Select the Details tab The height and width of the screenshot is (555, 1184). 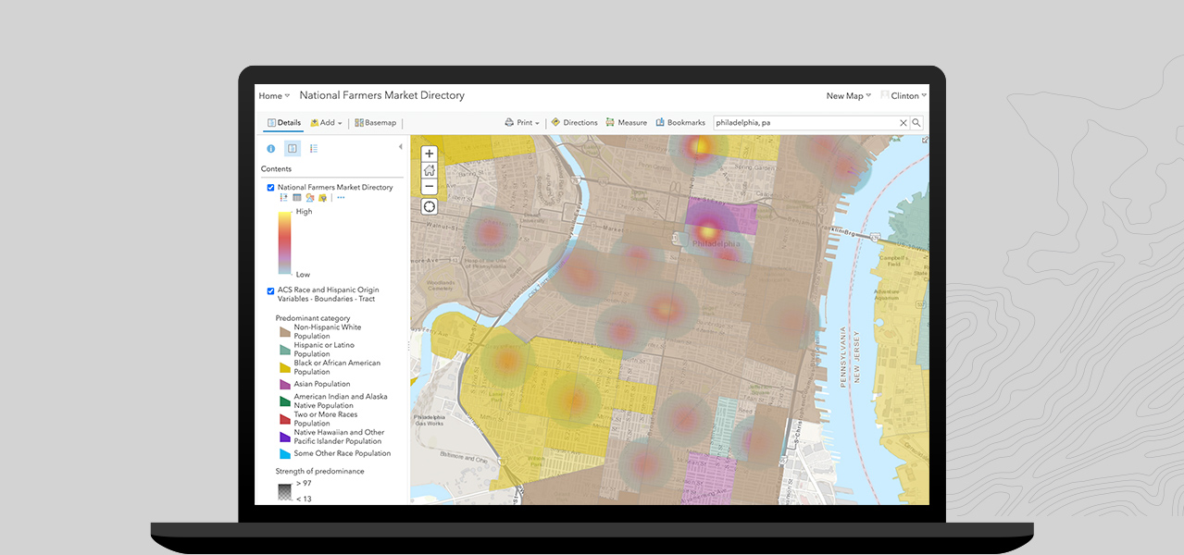click(x=283, y=122)
